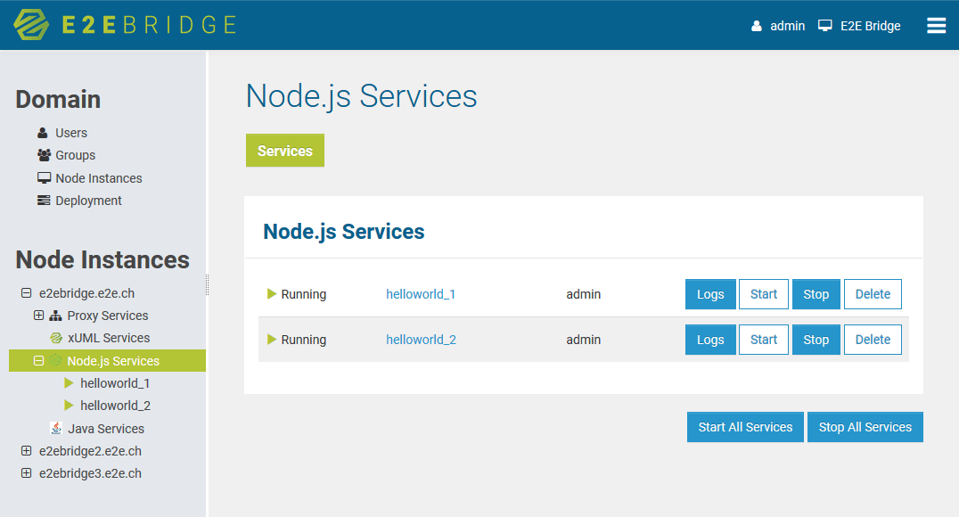Open the hamburger navigation menu

[936, 26]
